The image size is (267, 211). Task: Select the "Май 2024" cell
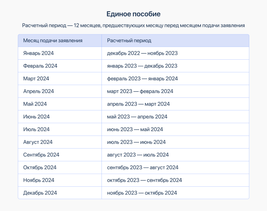pyautogui.click(x=35, y=104)
